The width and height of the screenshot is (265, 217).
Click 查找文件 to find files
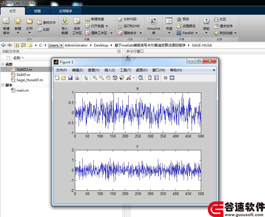point(46,22)
